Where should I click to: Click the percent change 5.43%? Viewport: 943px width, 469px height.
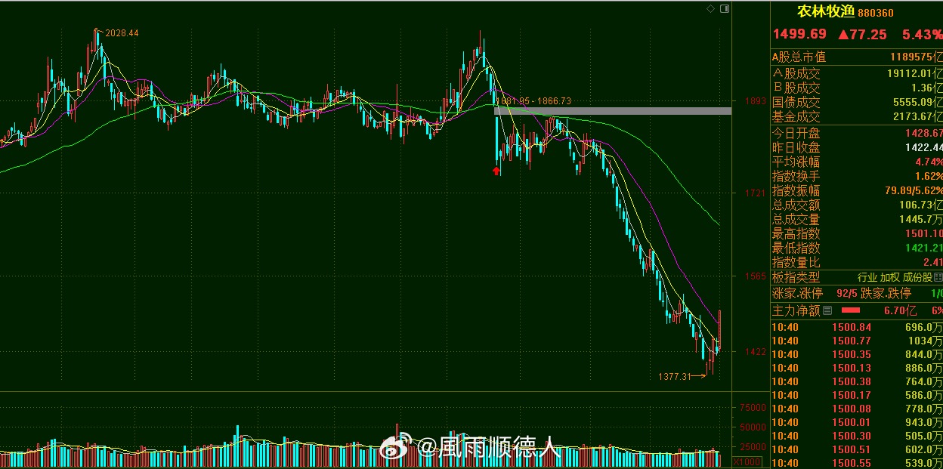[x=922, y=34]
